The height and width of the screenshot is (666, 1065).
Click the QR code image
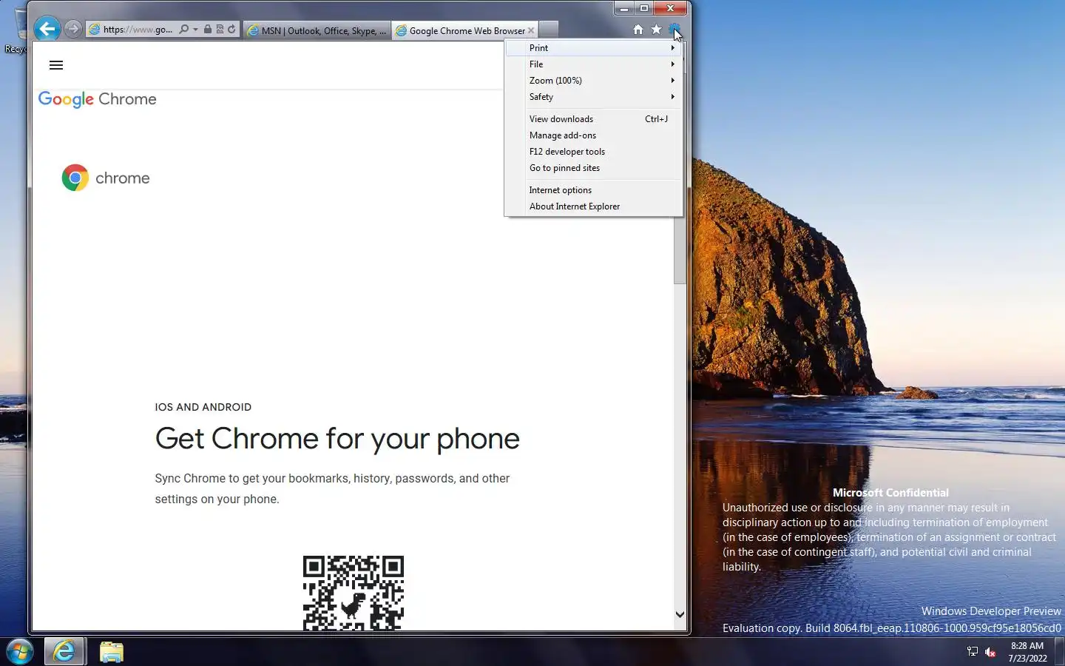coord(354,593)
